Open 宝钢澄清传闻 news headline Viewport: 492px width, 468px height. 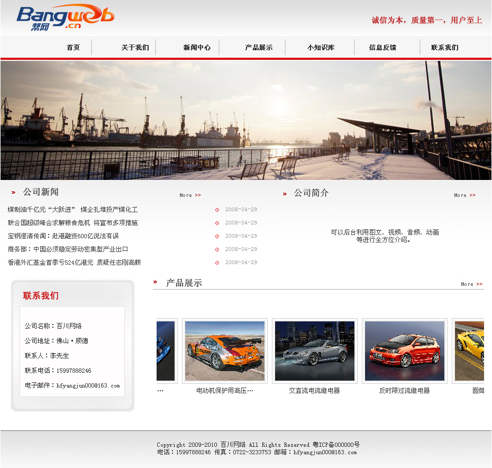pyautogui.click(x=63, y=236)
